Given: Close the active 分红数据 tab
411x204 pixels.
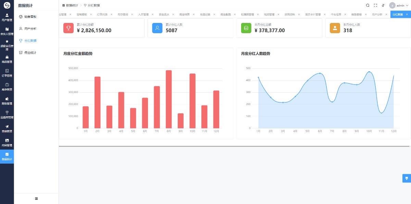Looking at the screenshot, I should point(407,14).
